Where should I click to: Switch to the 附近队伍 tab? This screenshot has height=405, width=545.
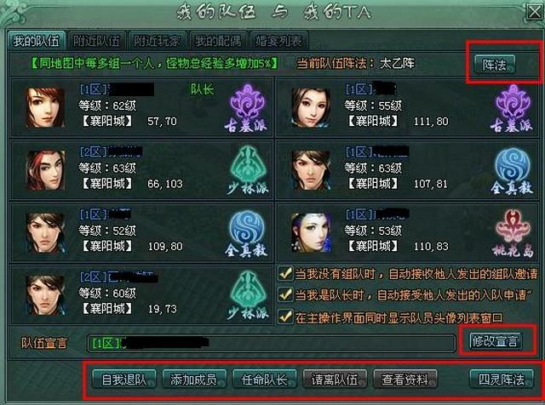point(96,41)
